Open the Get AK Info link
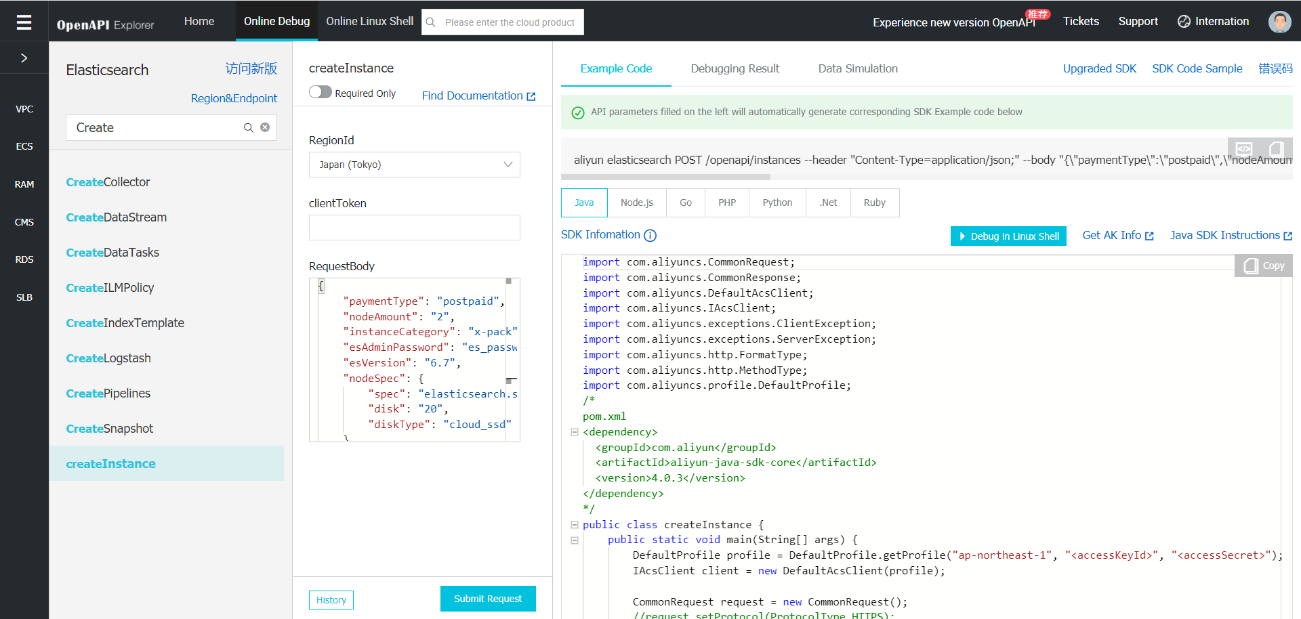Image resolution: width=1301 pixels, height=619 pixels. (1118, 235)
